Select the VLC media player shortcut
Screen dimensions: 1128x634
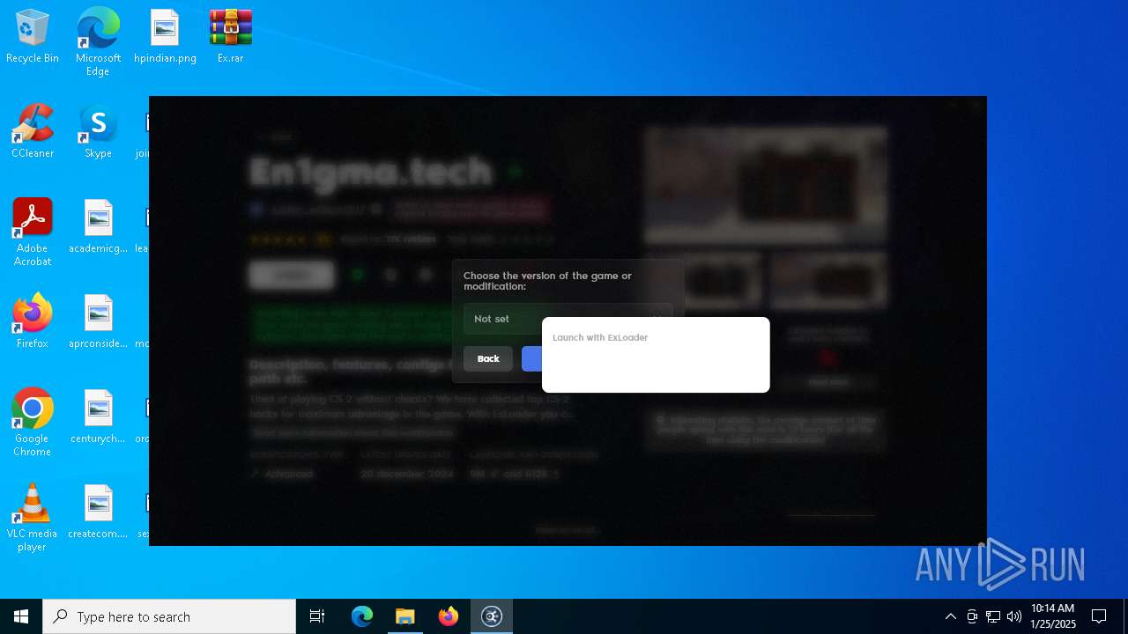pyautogui.click(x=33, y=518)
